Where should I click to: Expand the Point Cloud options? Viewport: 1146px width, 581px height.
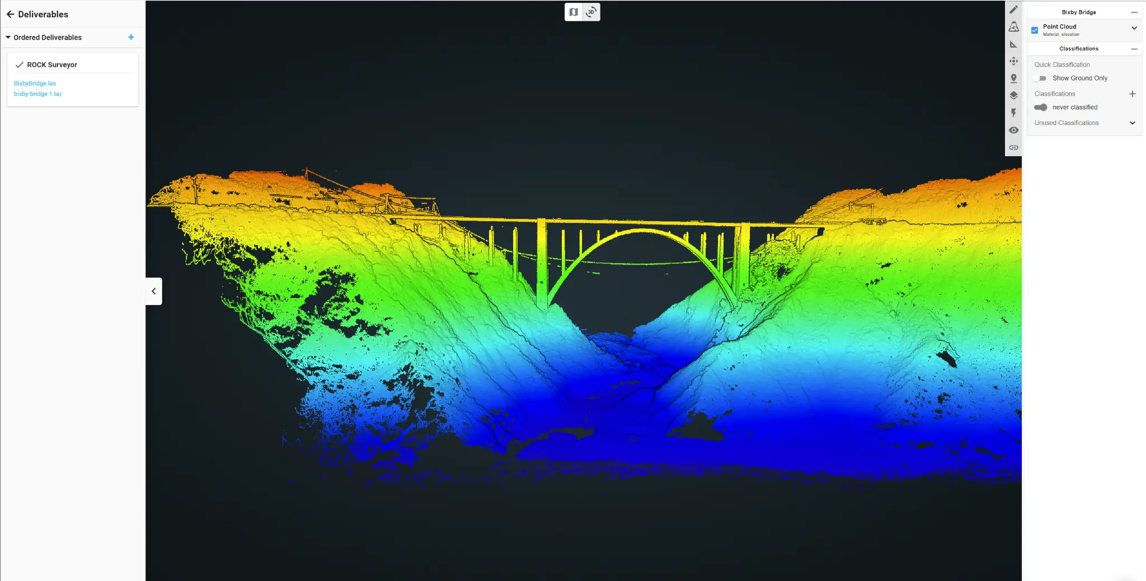coord(1134,27)
